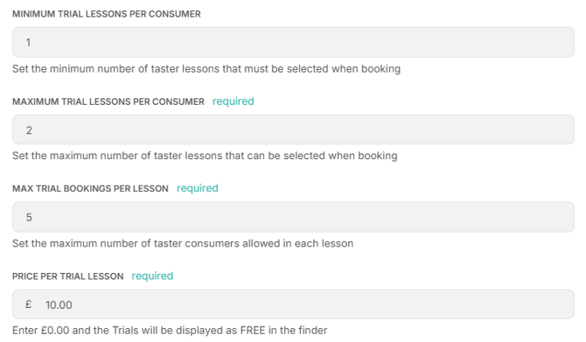Focus the Maximum Trial Lessons Per Consumer input
Viewport: 586px width, 342px height.
(293, 129)
